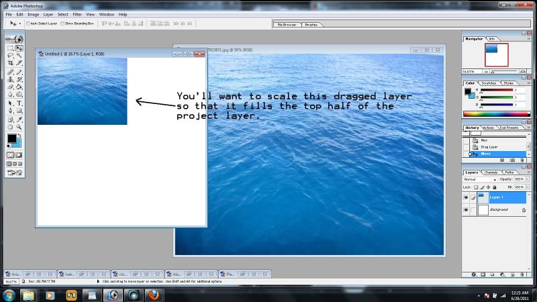Select the Dodge tool

click(x=19, y=95)
